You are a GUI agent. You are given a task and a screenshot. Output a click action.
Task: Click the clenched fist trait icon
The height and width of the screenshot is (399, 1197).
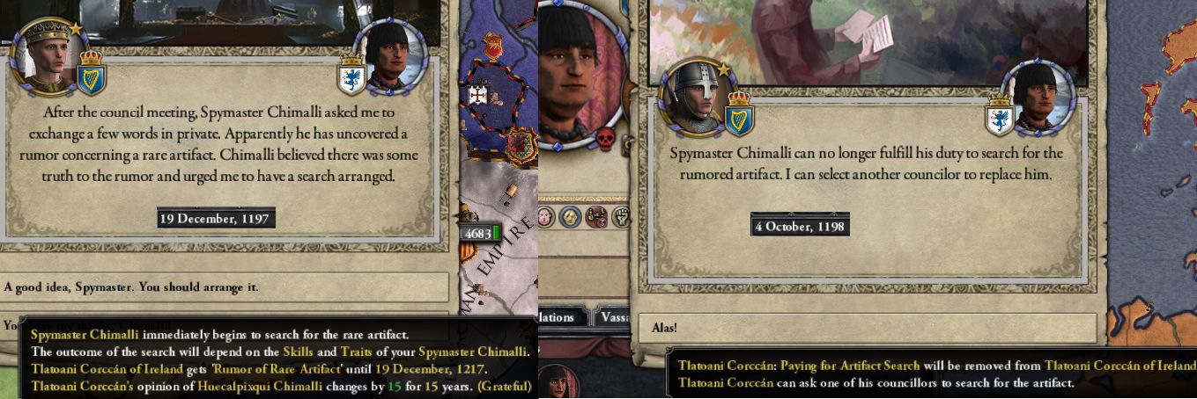[x=622, y=216]
